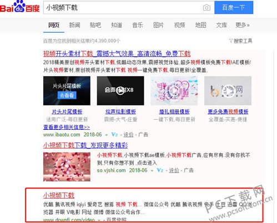The width and height of the screenshot is (277, 223).
Task: Click the 去看看 button on first thumbnail
Action: click(67, 95)
